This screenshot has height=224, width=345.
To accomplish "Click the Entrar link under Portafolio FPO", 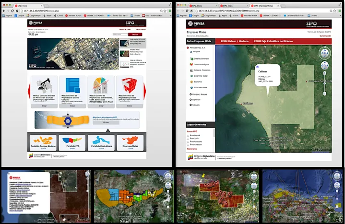I will 72,149.
